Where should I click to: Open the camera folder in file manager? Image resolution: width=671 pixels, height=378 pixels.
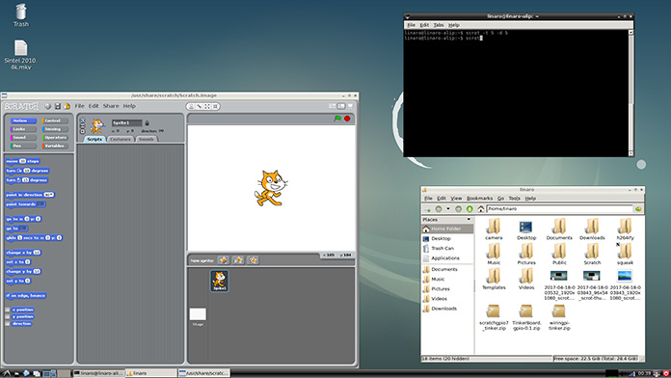[x=494, y=229]
